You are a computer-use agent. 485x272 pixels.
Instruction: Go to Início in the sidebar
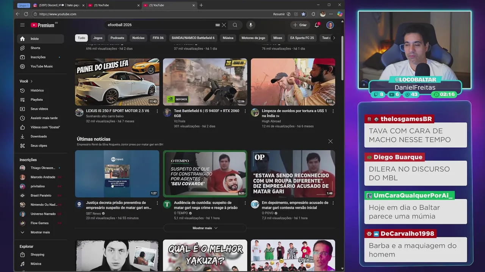point(41,39)
